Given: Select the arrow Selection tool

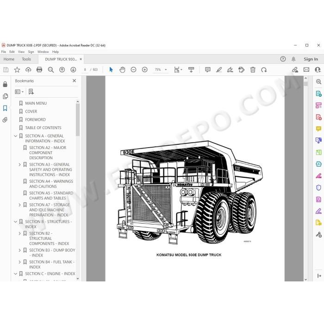Looking at the screenshot, I should [x=111, y=70].
